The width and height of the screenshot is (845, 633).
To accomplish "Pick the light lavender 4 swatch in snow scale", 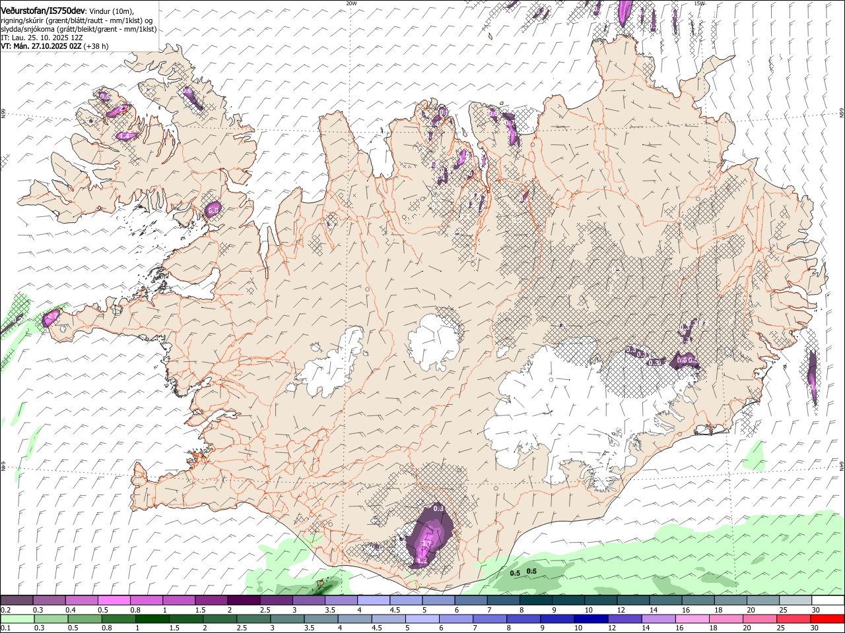I will click(x=374, y=601).
